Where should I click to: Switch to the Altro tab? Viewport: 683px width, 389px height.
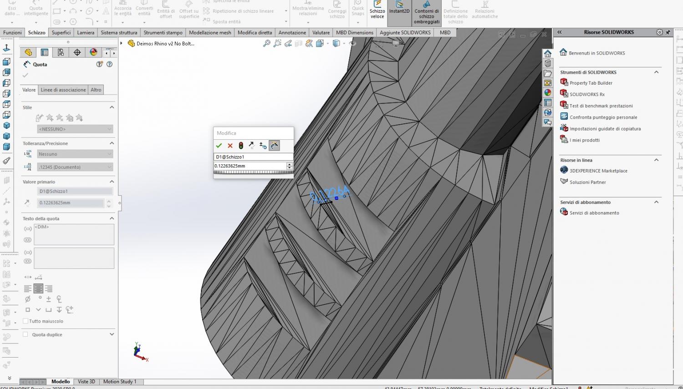pyautogui.click(x=96, y=90)
